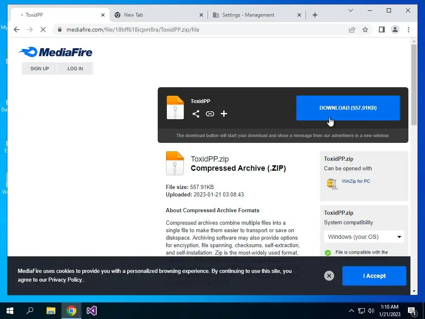Click the scrollbar up arrow
The image size is (425, 319).
click(414, 42)
